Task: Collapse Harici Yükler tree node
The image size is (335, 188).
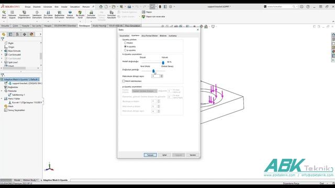Action: coord(2,99)
